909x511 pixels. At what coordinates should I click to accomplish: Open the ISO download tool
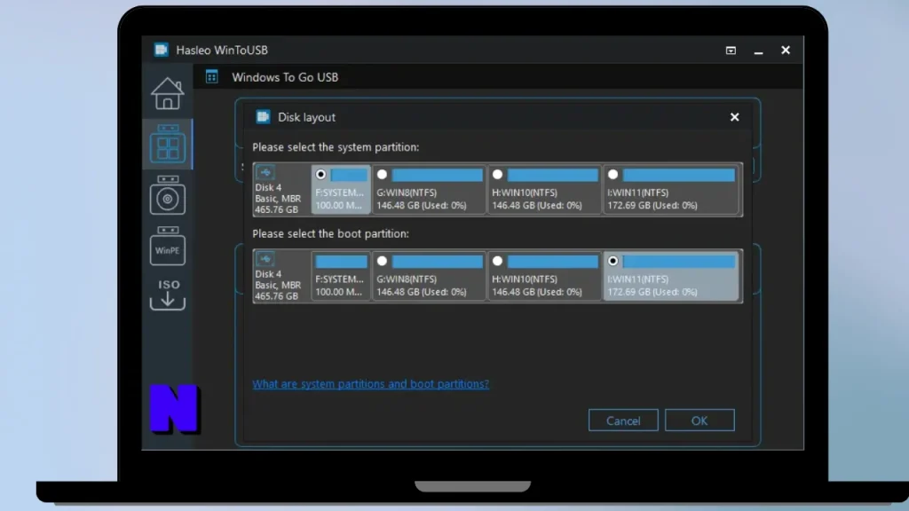(168, 295)
